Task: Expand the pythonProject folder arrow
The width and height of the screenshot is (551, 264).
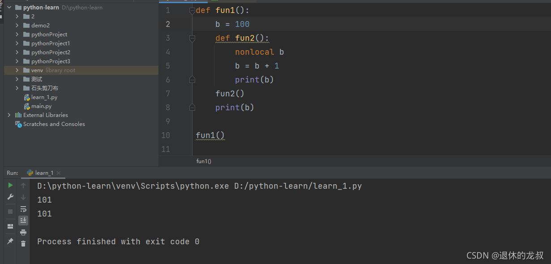Action: 17,34
